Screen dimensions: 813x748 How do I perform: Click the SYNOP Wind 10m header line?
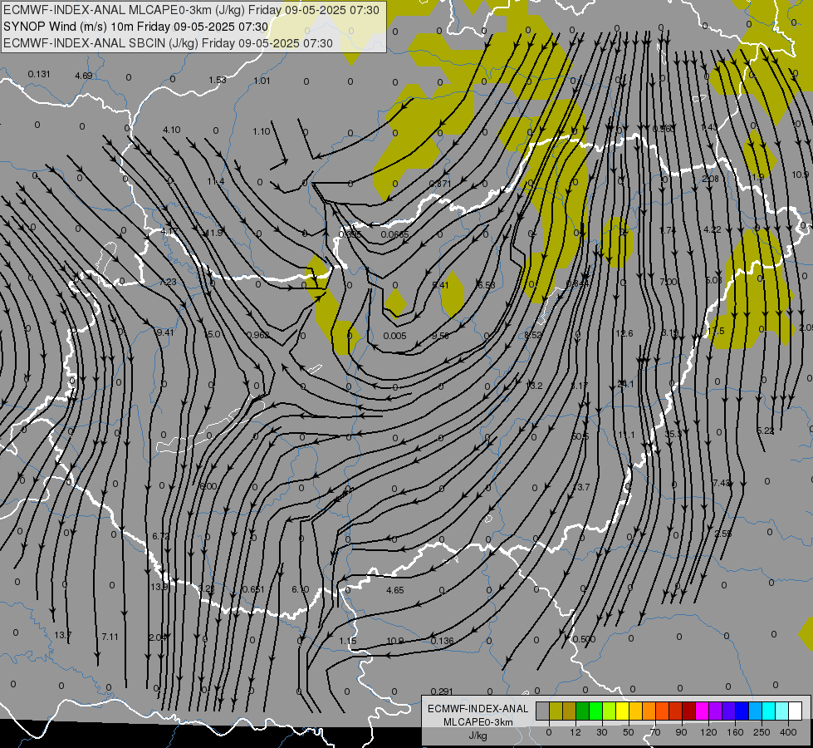pos(136,27)
